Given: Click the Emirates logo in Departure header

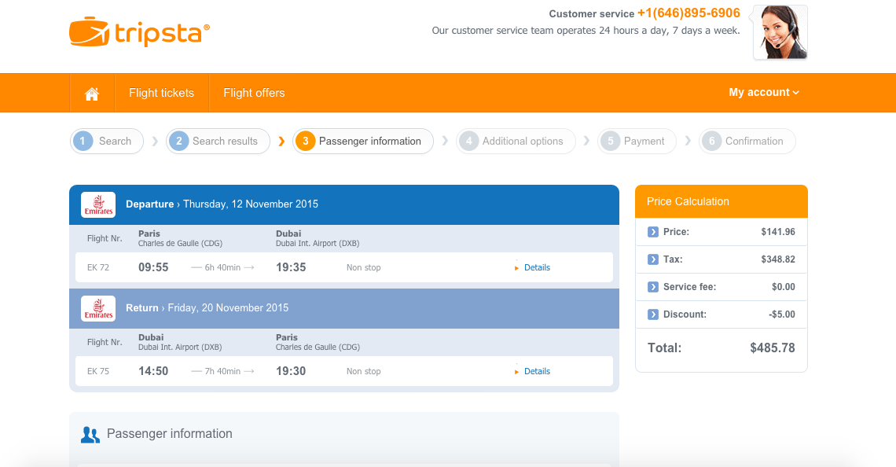Looking at the screenshot, I should point(98,204).
